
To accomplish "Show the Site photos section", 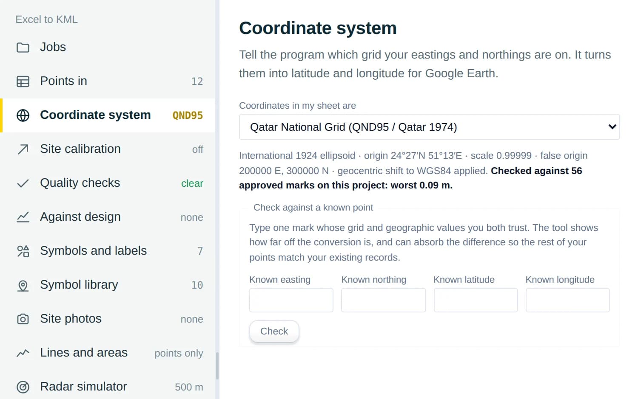I will click(x=108, y=319).
